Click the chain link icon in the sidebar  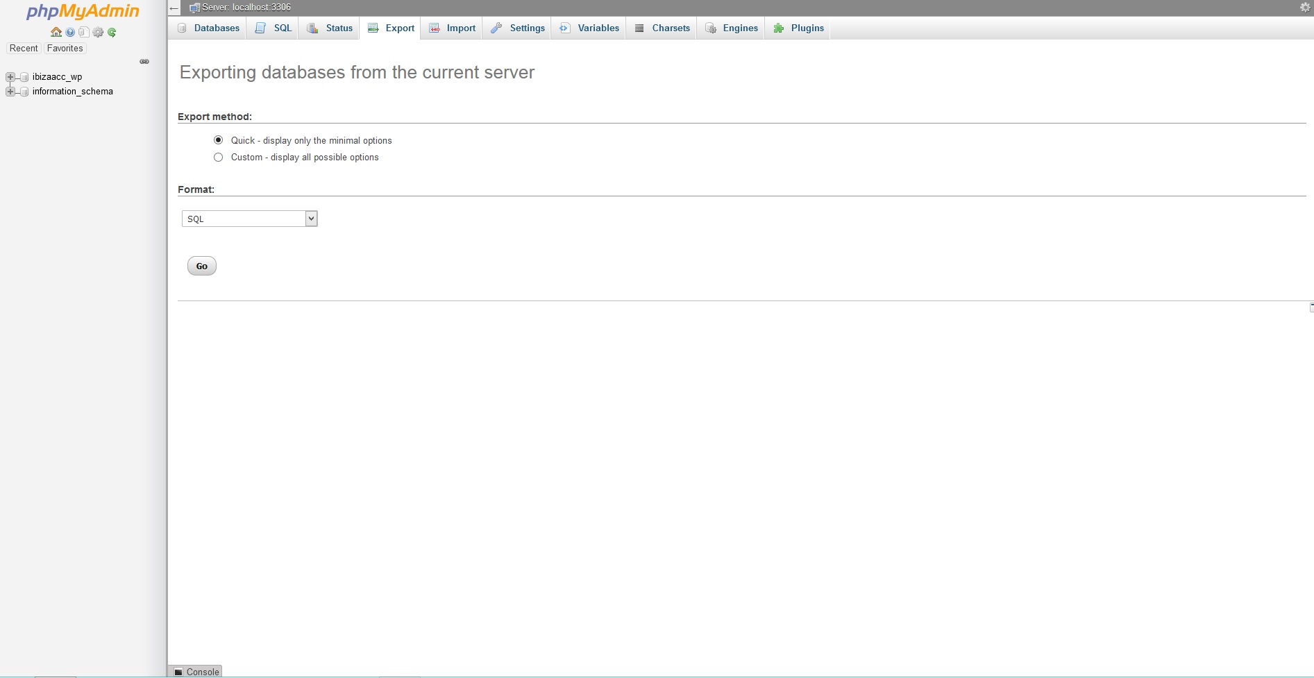[144, 62]
